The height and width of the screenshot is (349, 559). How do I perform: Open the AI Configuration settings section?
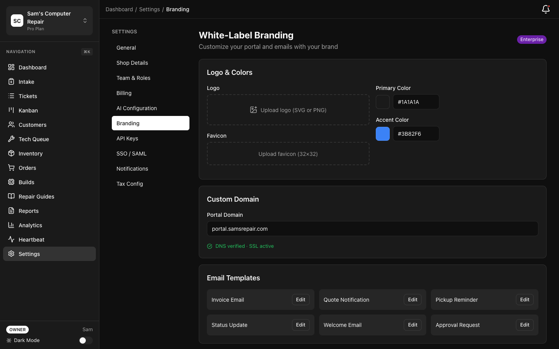pos(137,108)
